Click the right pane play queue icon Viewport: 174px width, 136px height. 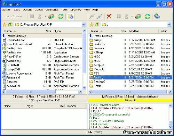tap(127, 16)
